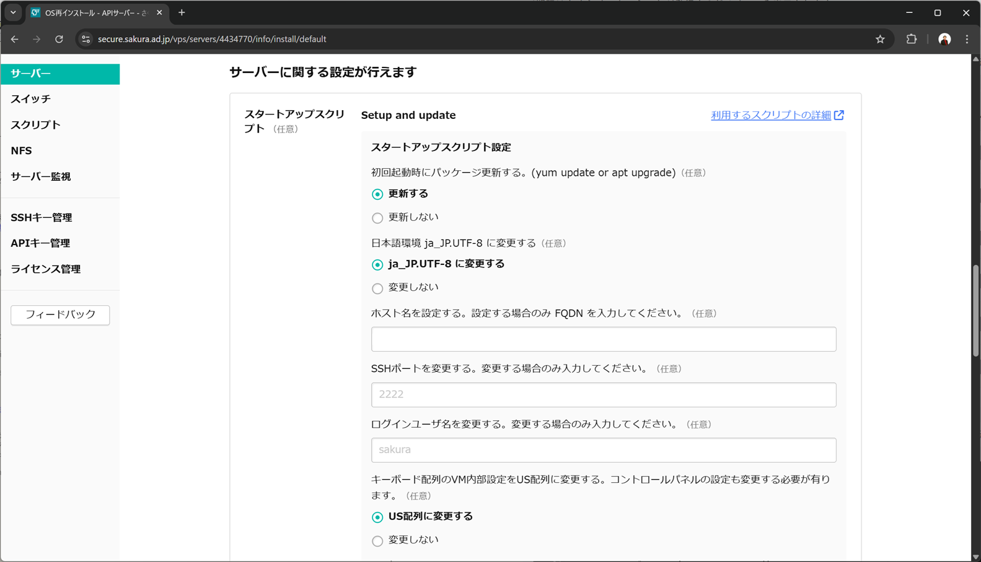The width and height of the screenshot is (981, 562).
Task: Select the US配列に変更する radio button
Action: [x=377, y=517]
